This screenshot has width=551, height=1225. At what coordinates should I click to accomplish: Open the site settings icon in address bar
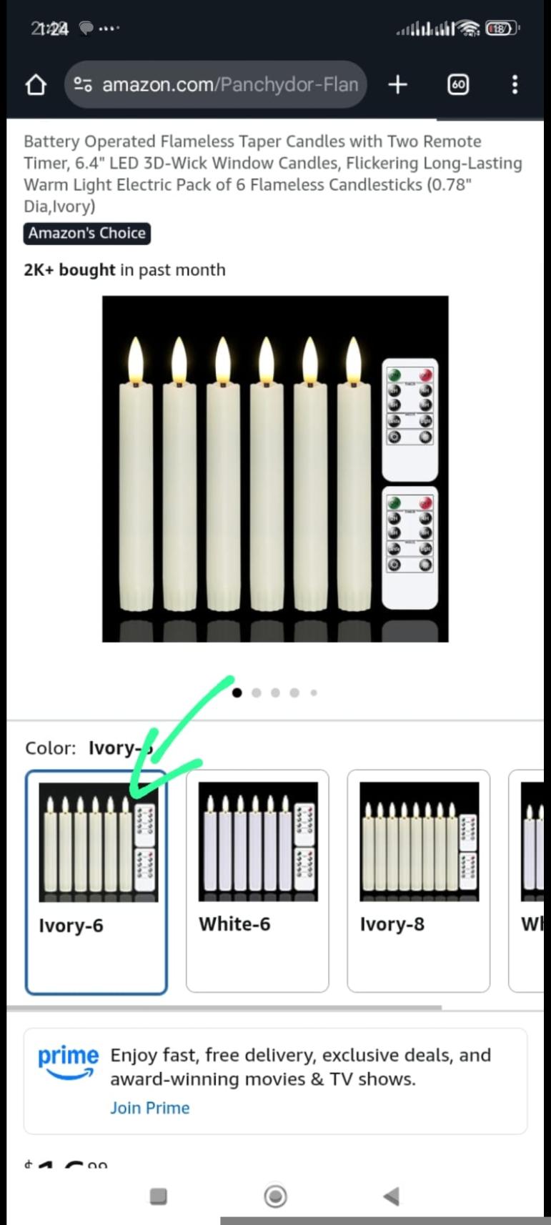[83, 85]
